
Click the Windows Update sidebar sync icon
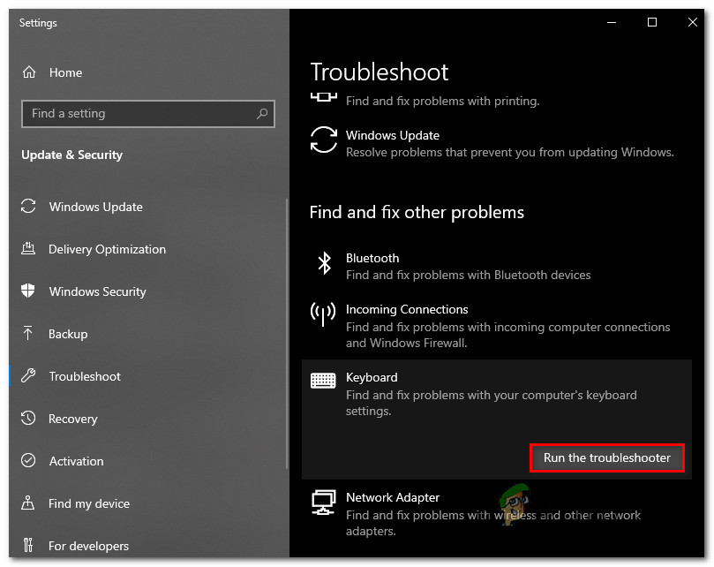[x=28, y=206]
